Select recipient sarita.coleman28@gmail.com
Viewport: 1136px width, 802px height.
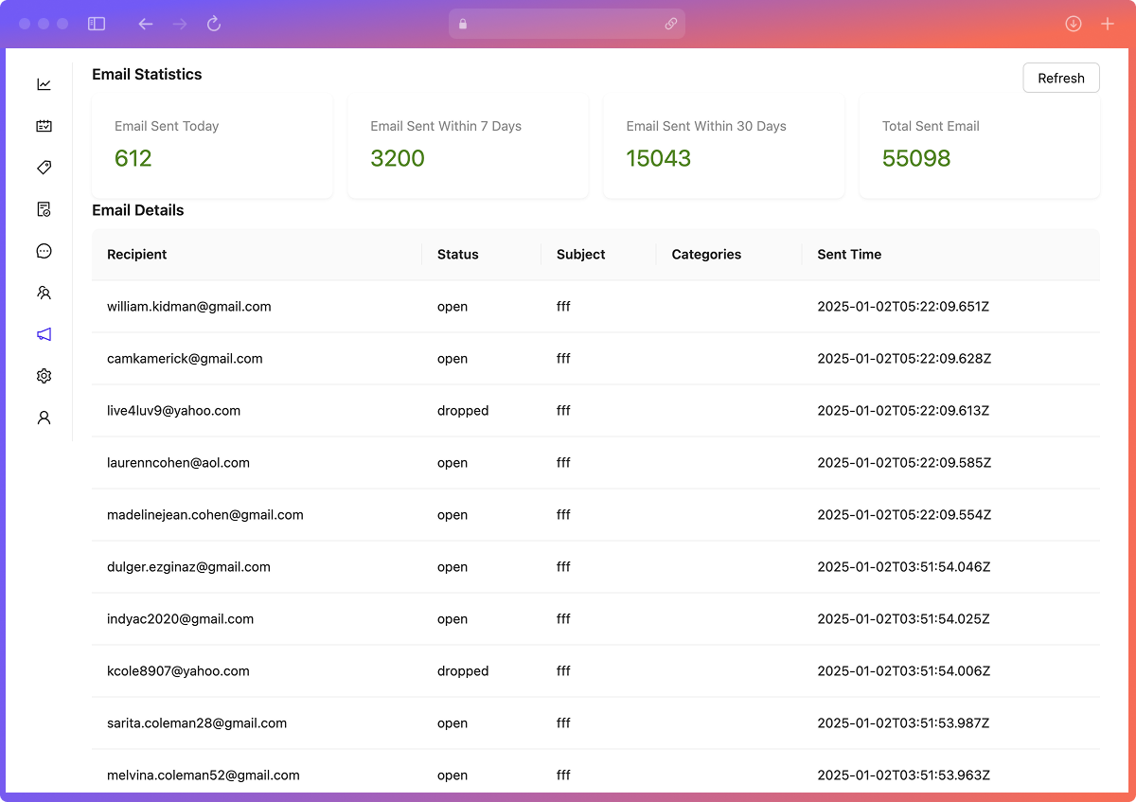coord(197,723)
